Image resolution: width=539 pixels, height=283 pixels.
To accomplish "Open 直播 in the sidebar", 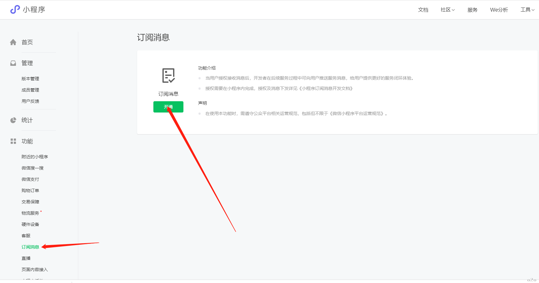I will click(26, 258).
